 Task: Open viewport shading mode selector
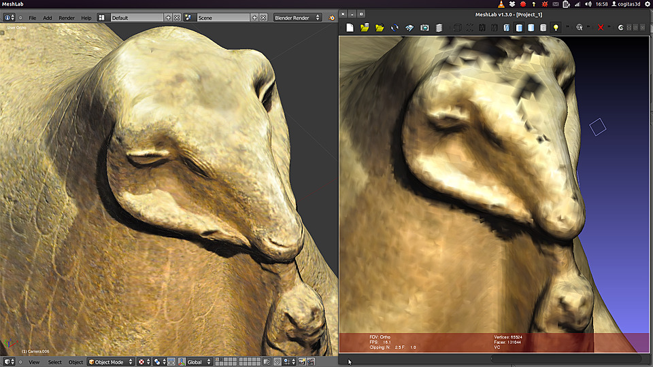pos(144,362)
